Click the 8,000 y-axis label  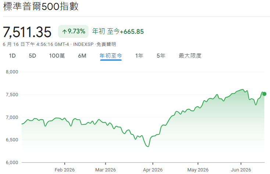click(12, 72)
